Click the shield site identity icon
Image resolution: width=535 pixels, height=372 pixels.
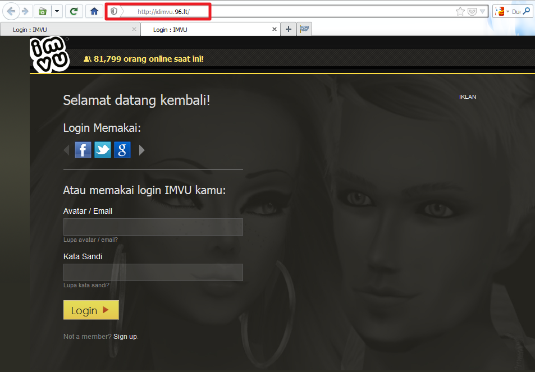(x=114, y=12)
